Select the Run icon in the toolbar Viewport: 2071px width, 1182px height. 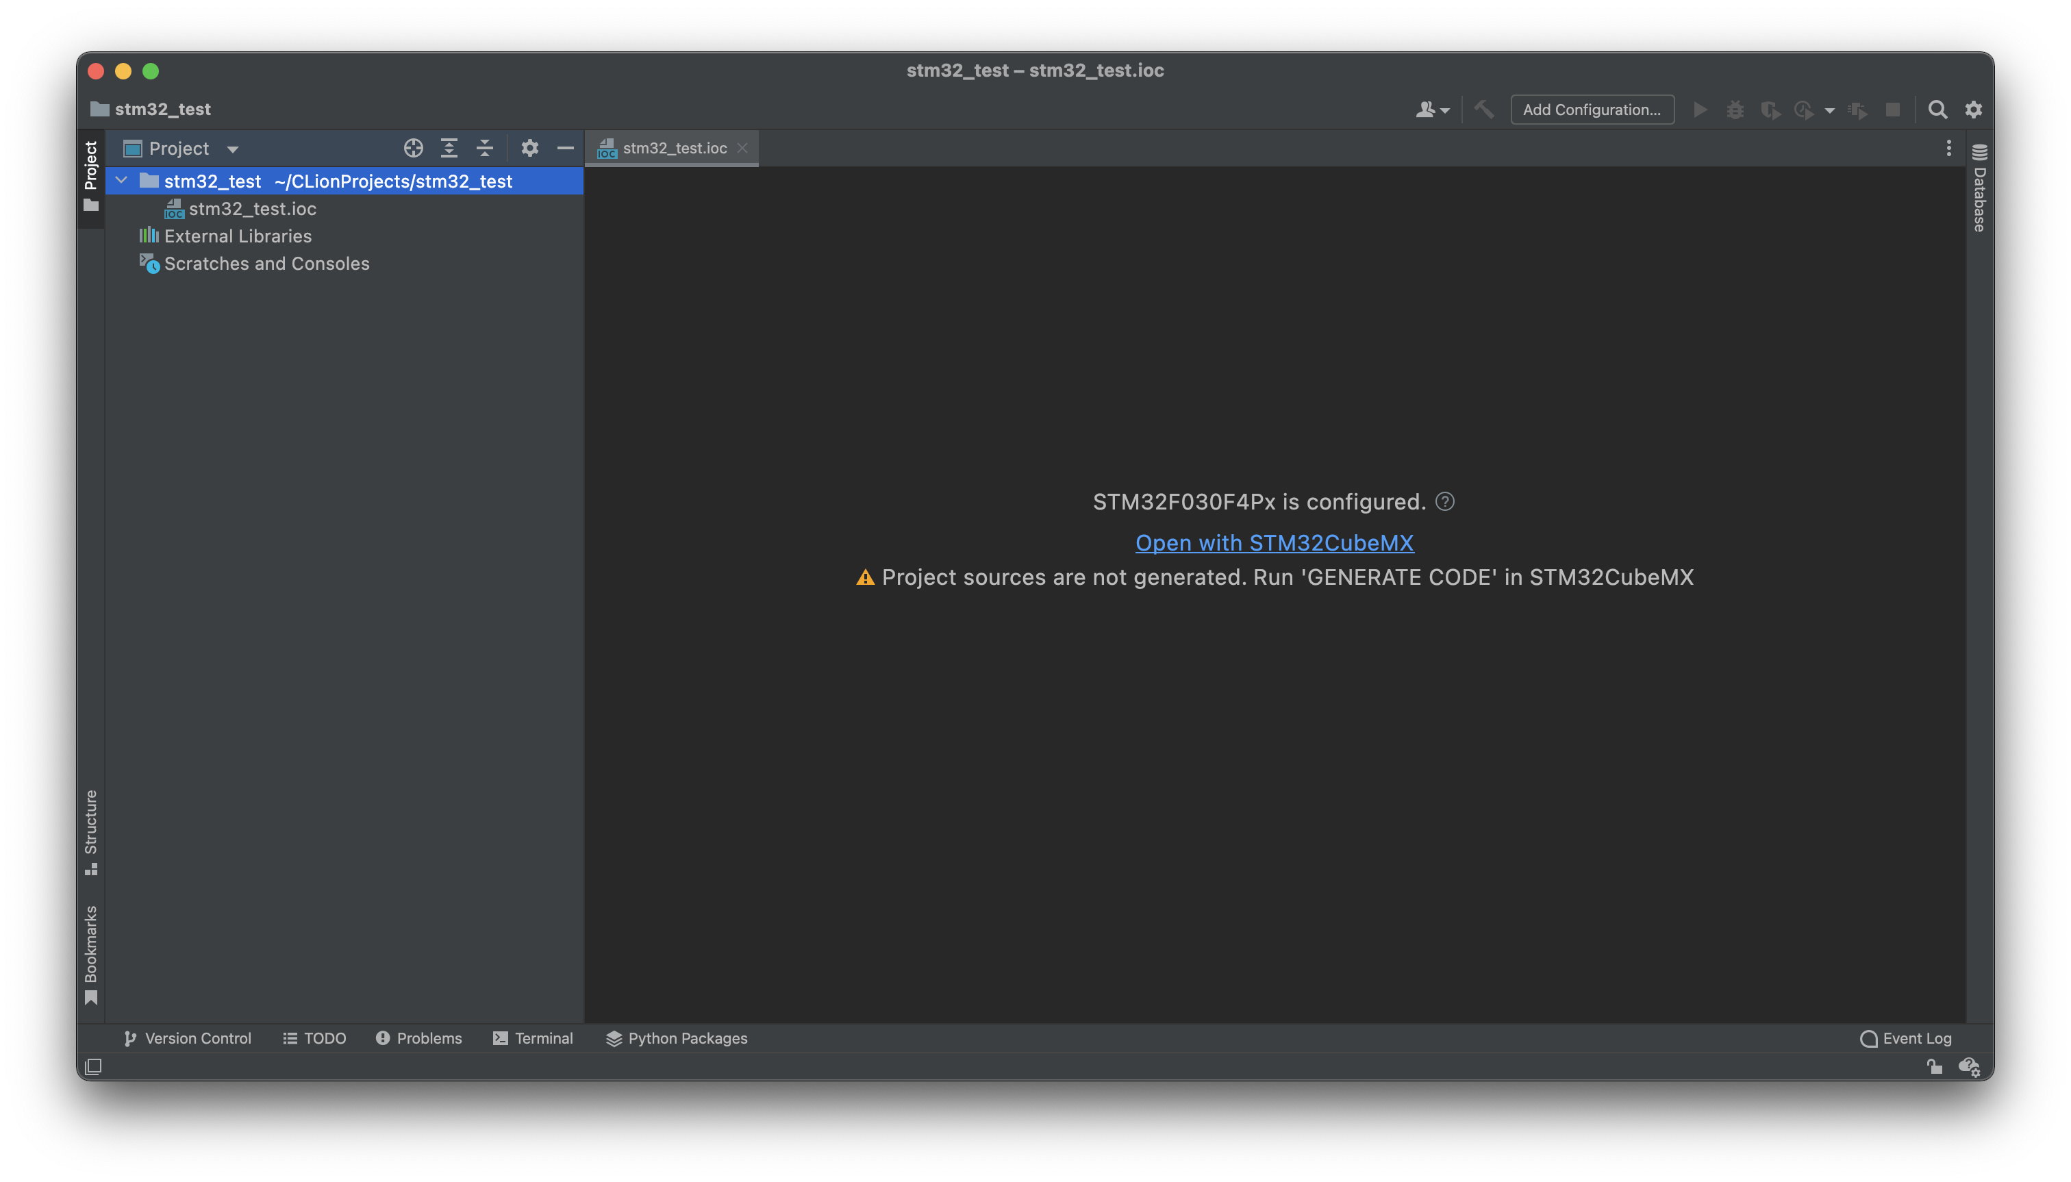pyautogui.click(x=1699, y=110)
